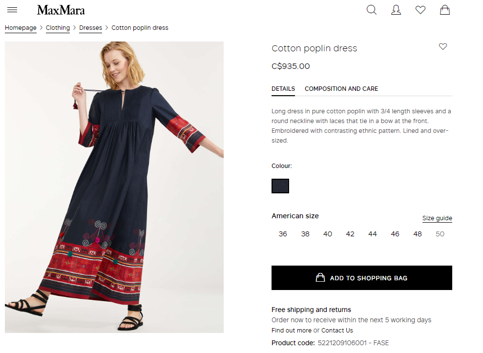Open the search magnifier icon
This screenshot has width=483, height=353.
coord(372,10)
